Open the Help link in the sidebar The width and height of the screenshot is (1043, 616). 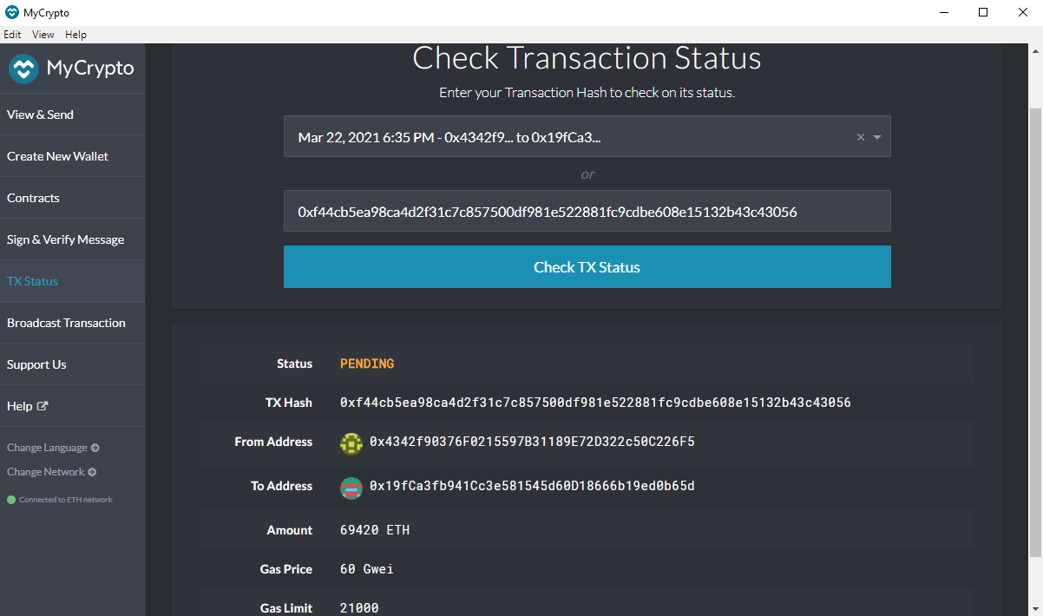point(72,406)
